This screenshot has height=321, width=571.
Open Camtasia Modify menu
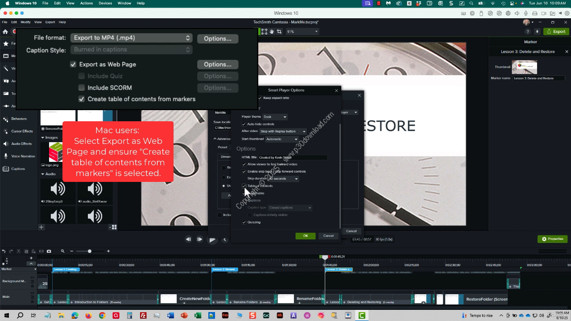click(x=25, y=22)
